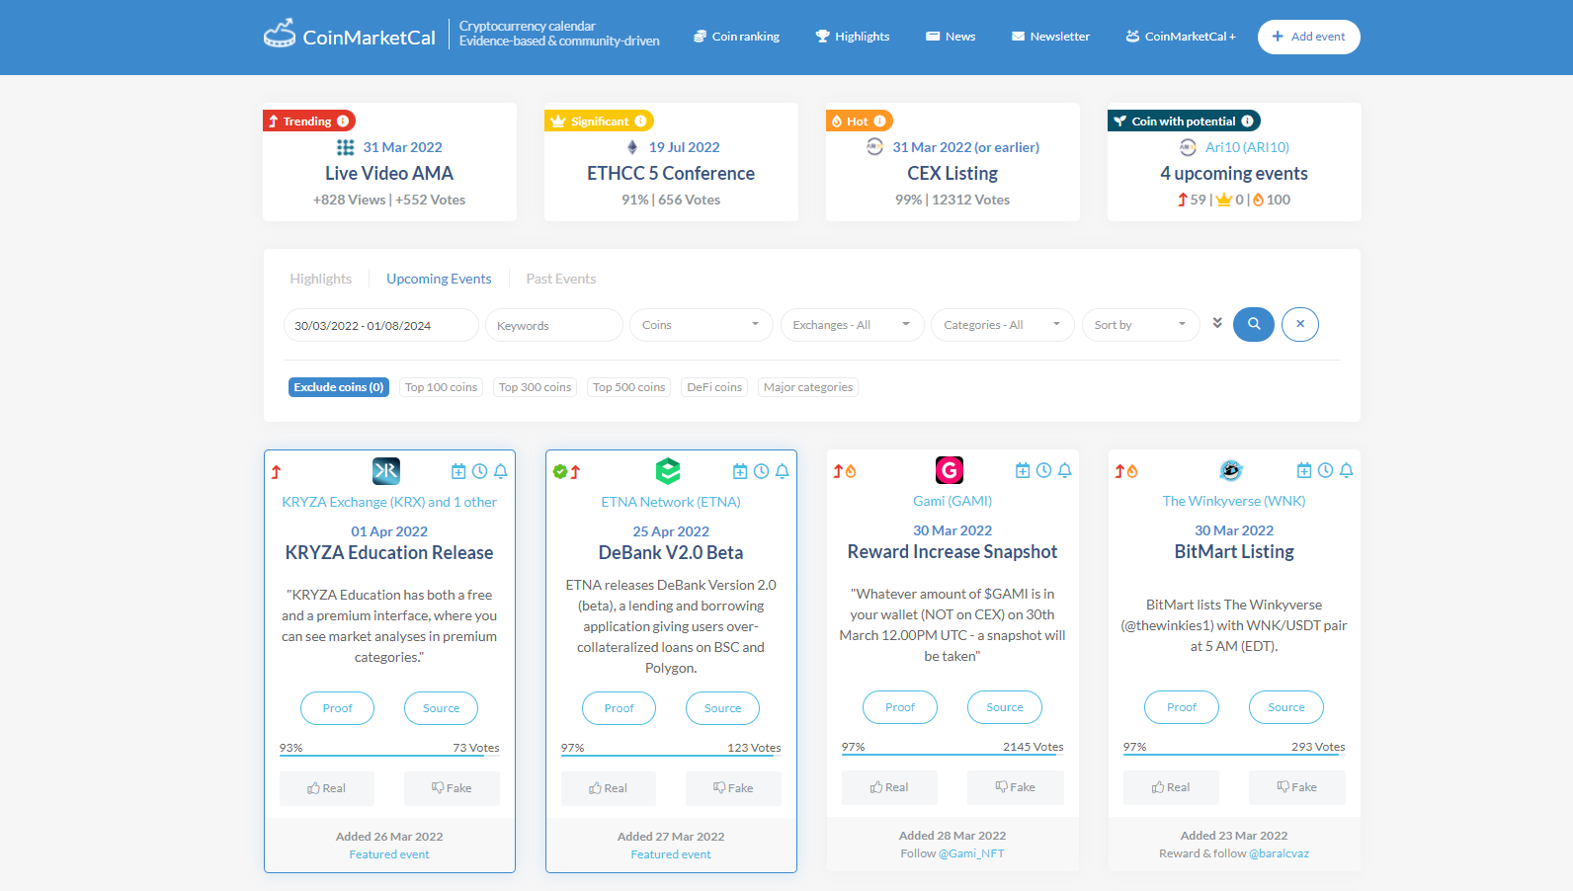Click Source on DeBank V2.0 Beta card
Image resolution: width=1573 pixels, height=891 pixels.
coord(722,708)
